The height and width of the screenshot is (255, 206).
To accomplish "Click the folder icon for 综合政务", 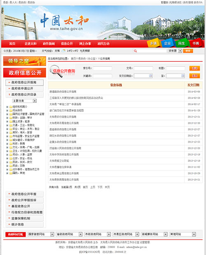I will tap(11, 111).
